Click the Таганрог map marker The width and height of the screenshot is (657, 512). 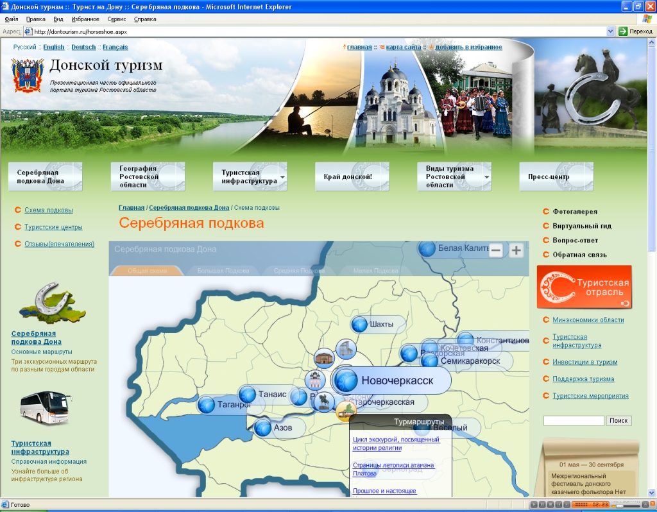pos(206,405)
